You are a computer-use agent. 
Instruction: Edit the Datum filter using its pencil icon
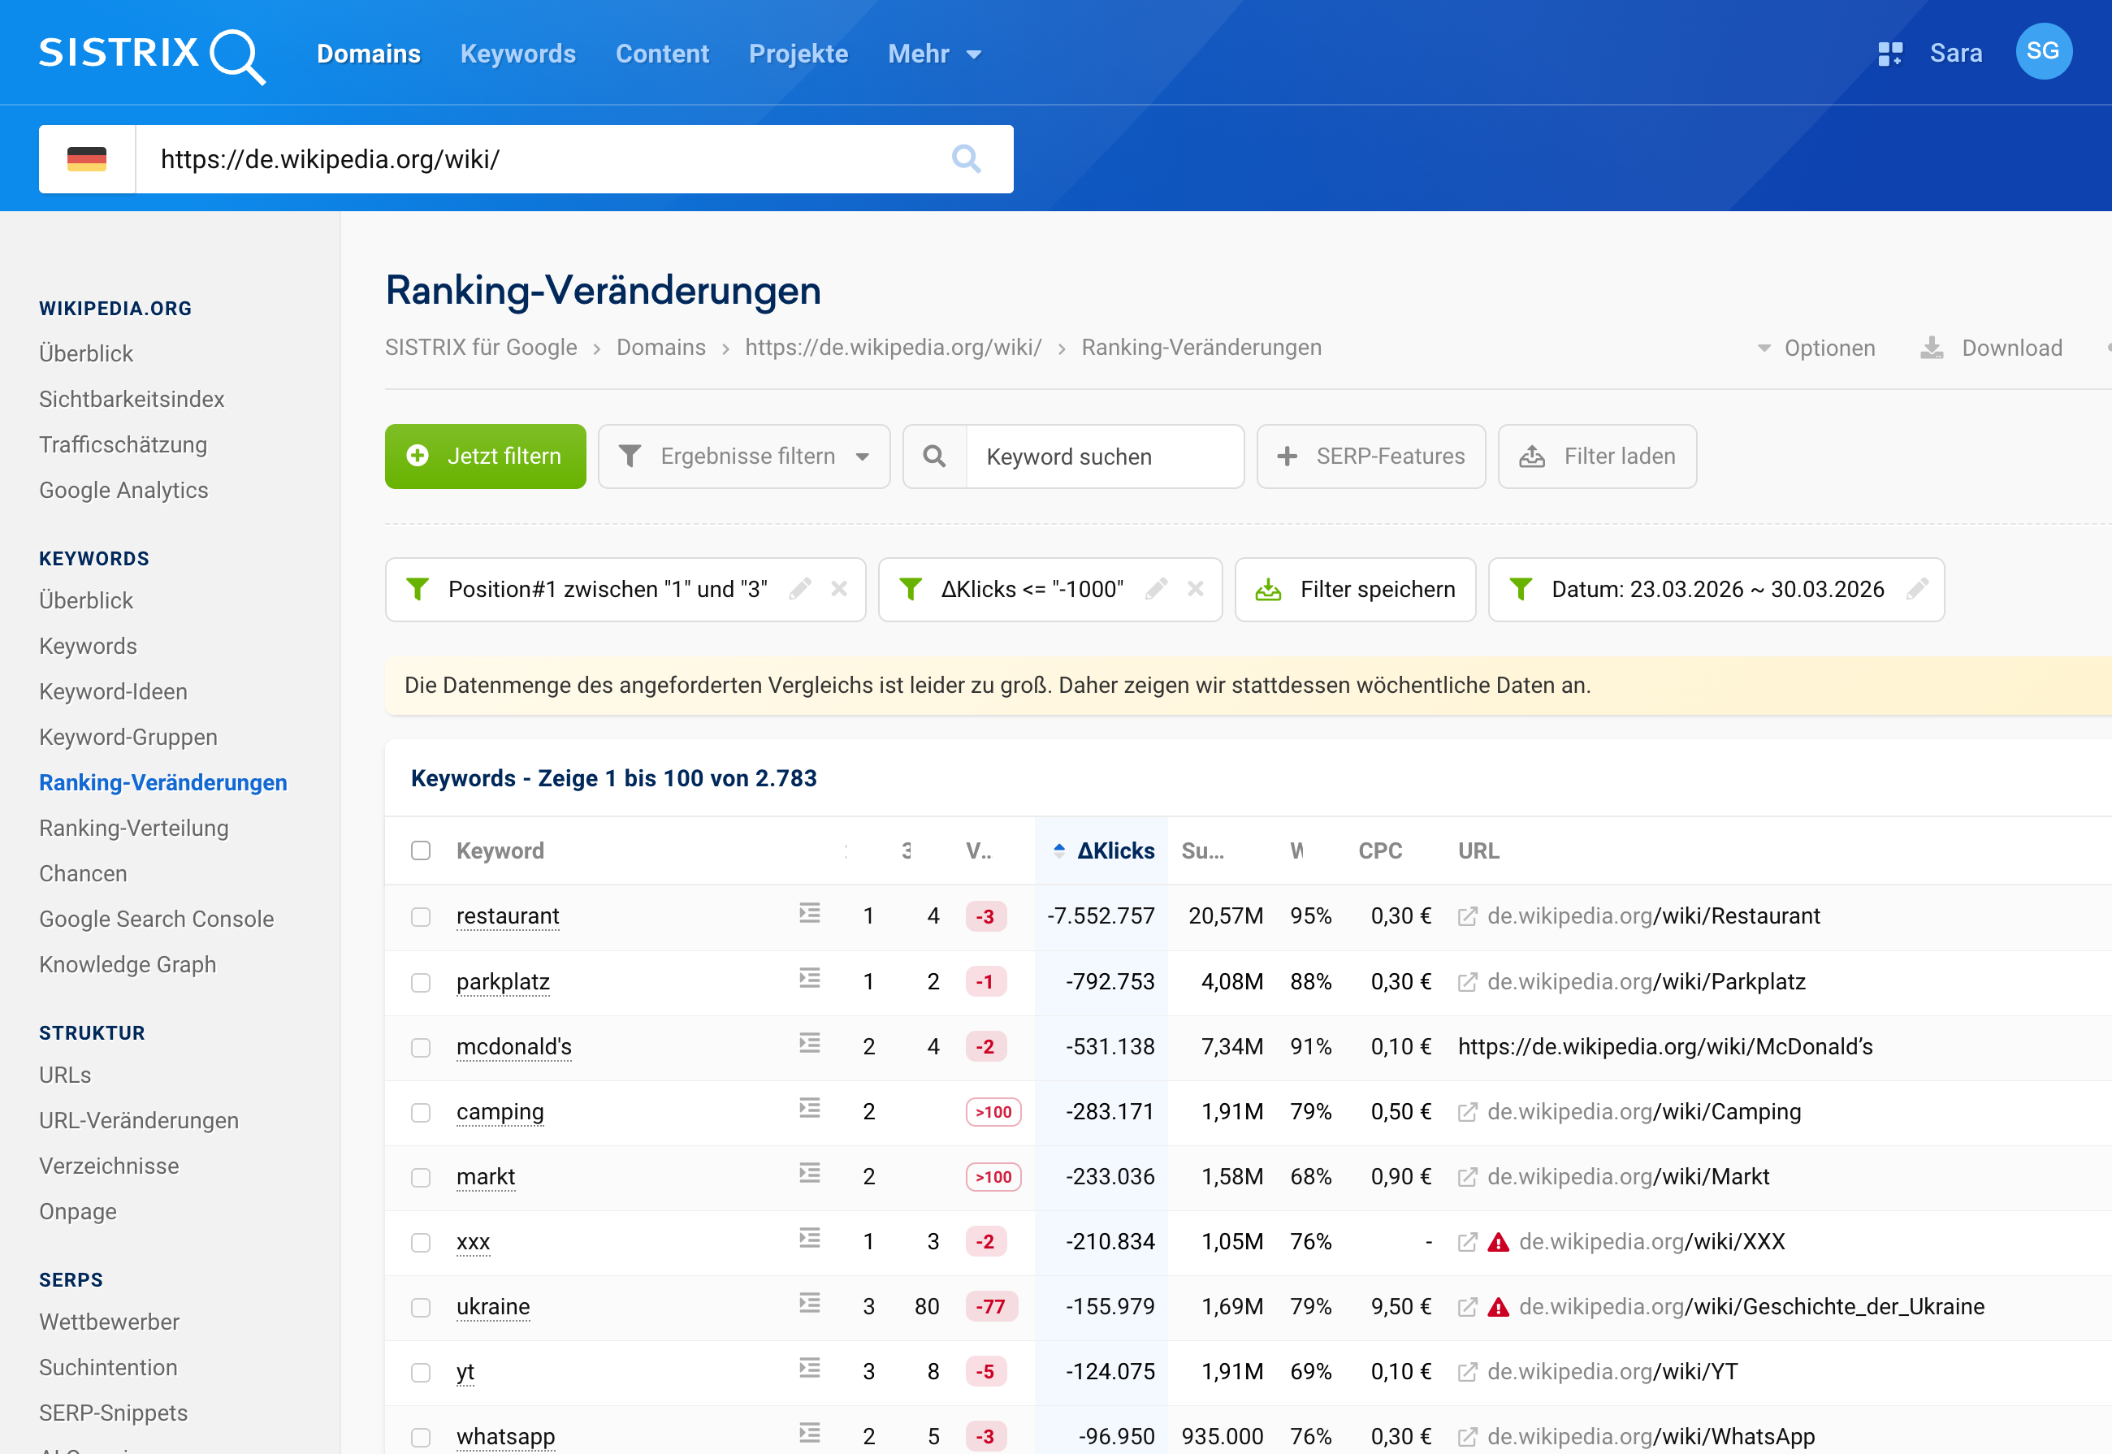pos(1919,589)
